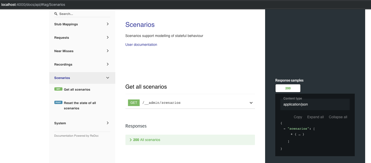Click the green GET method label in the endpoint bar
Viewport: 371px width, 163px height.
tap(134, 103)
